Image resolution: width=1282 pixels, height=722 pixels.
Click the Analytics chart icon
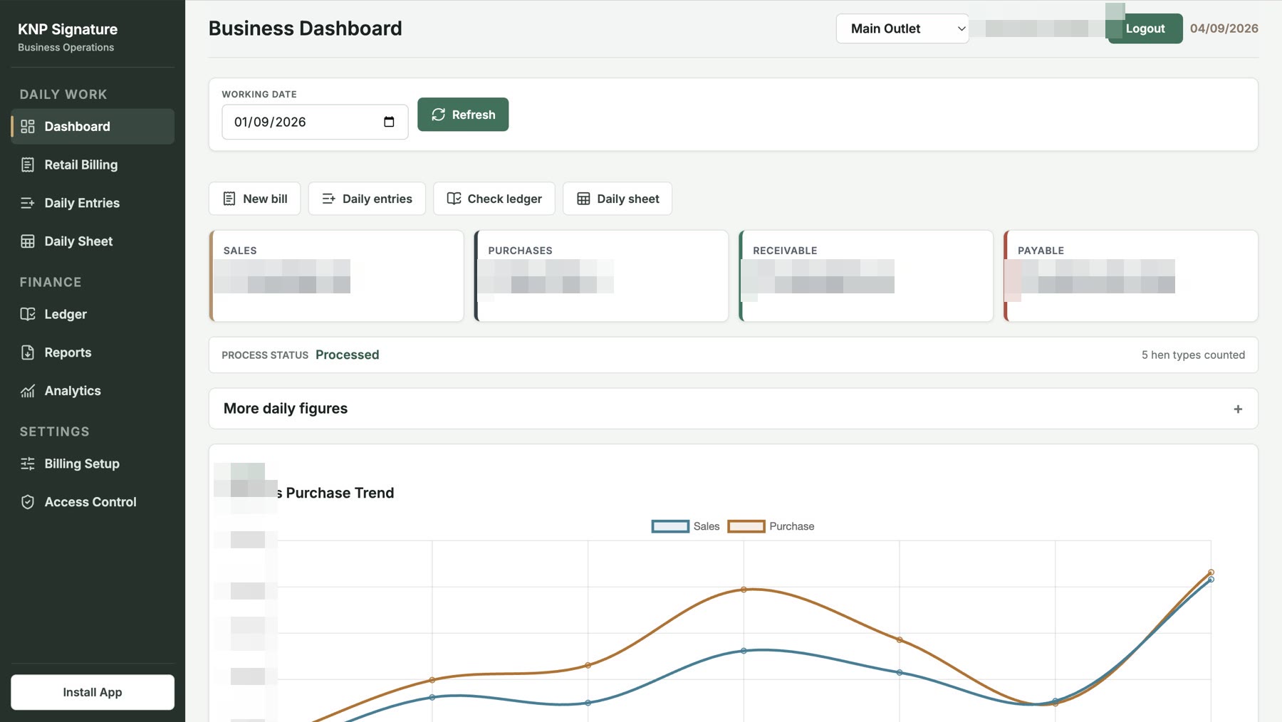pos(28,391)
